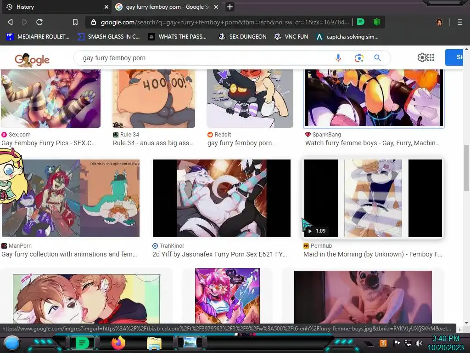The image size is (470, 353).
Task: Open the captcha solving sim... bookmark
Action: point(347,37)
